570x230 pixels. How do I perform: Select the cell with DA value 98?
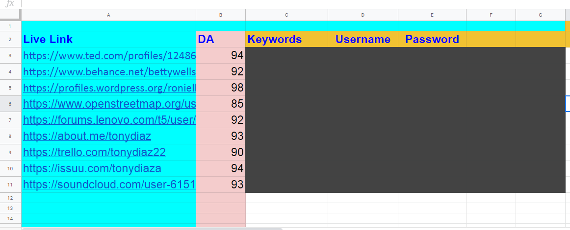pos(221,88)
